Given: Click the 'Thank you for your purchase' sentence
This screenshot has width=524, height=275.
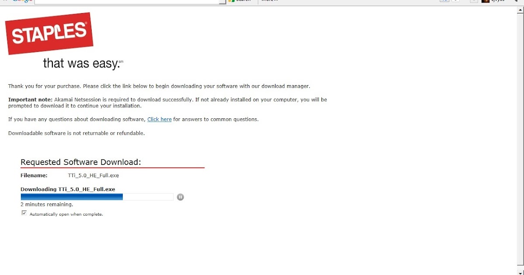Looking at the screenshot, I should pos(159,86).
